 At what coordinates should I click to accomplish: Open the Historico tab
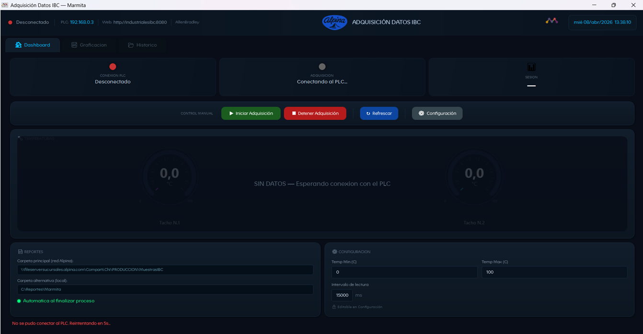[142, 45]
